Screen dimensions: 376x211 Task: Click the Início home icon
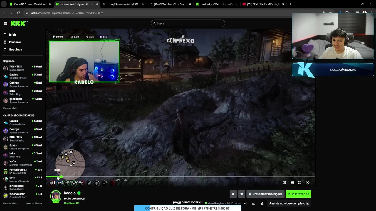(x=5, y=35)
